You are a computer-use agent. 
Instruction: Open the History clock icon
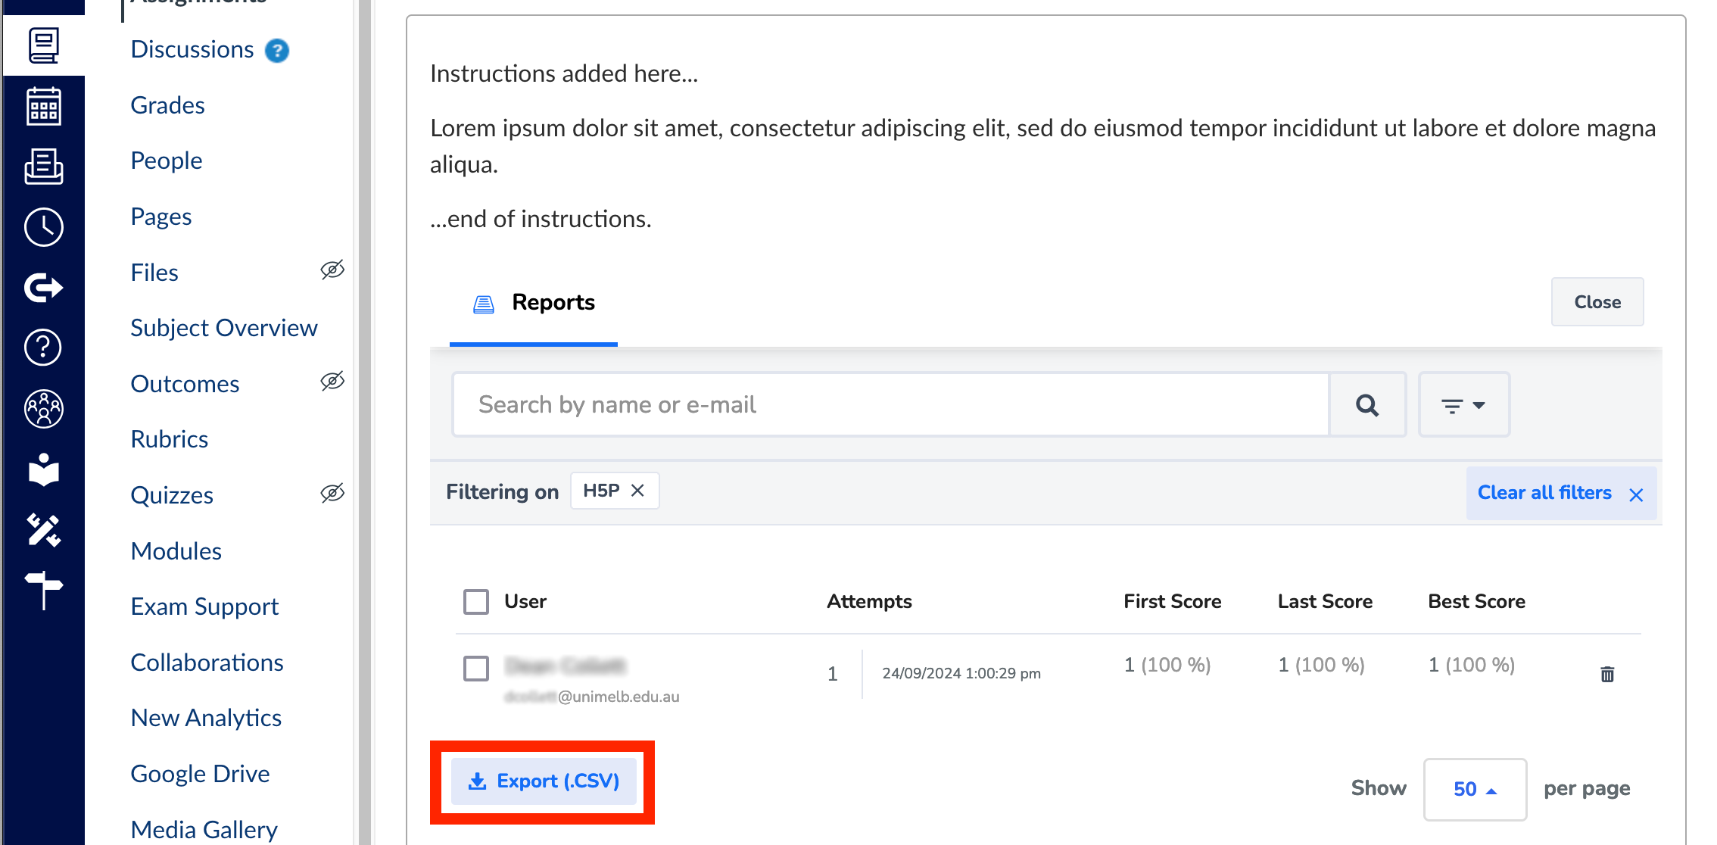pyautogui.click(x=44, y=227)
